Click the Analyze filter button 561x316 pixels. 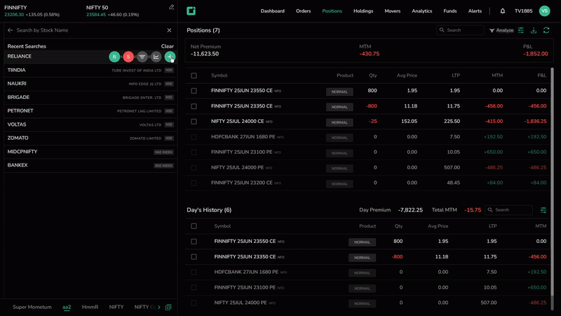click(501, 30)
